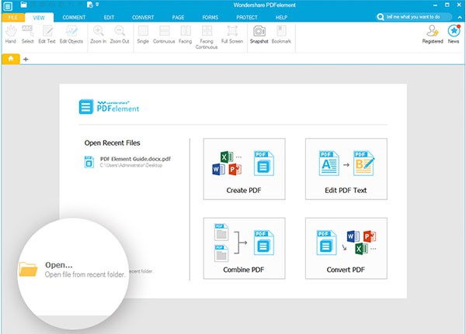Viewport: 466px width, 334px height.
Task: Switch to the PAGE tab
Action: (x=178, y=18)
